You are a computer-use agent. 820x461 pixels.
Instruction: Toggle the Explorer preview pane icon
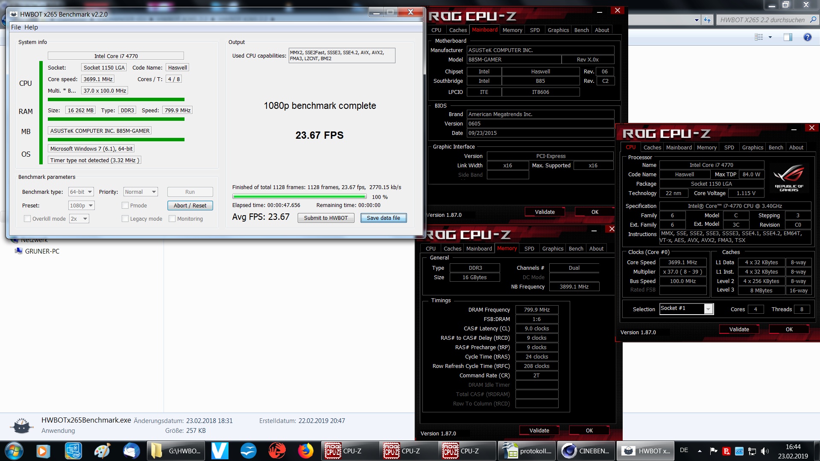click(x=788, y=37)
